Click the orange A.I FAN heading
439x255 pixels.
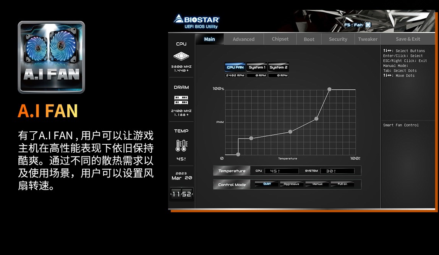48,111
